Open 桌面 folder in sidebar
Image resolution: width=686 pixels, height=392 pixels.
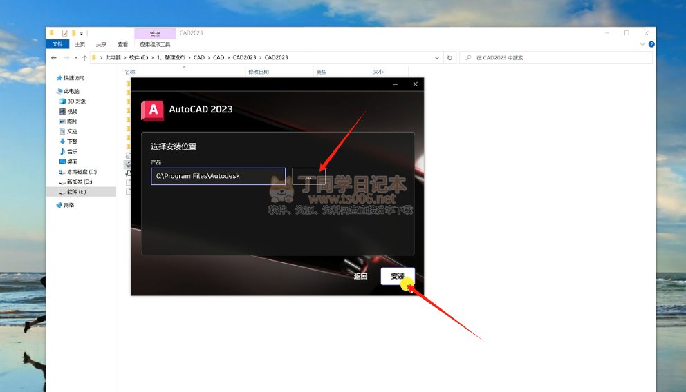pos(69,161)
